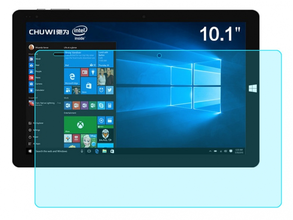Open the Calculator tile in Work group
Screen dimensions: 293x220
point(110,106)
